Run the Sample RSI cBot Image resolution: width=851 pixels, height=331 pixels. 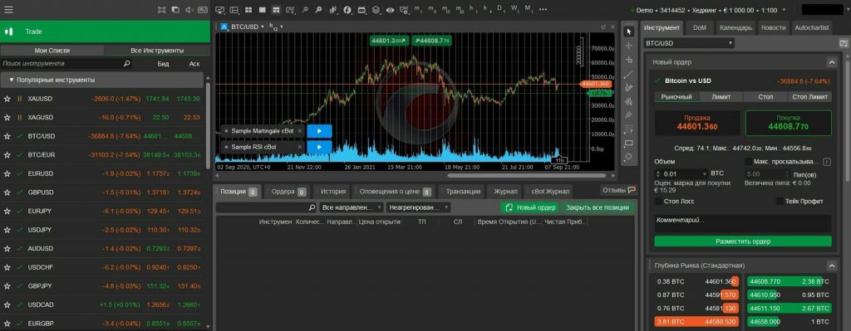[x=319, y=147]
